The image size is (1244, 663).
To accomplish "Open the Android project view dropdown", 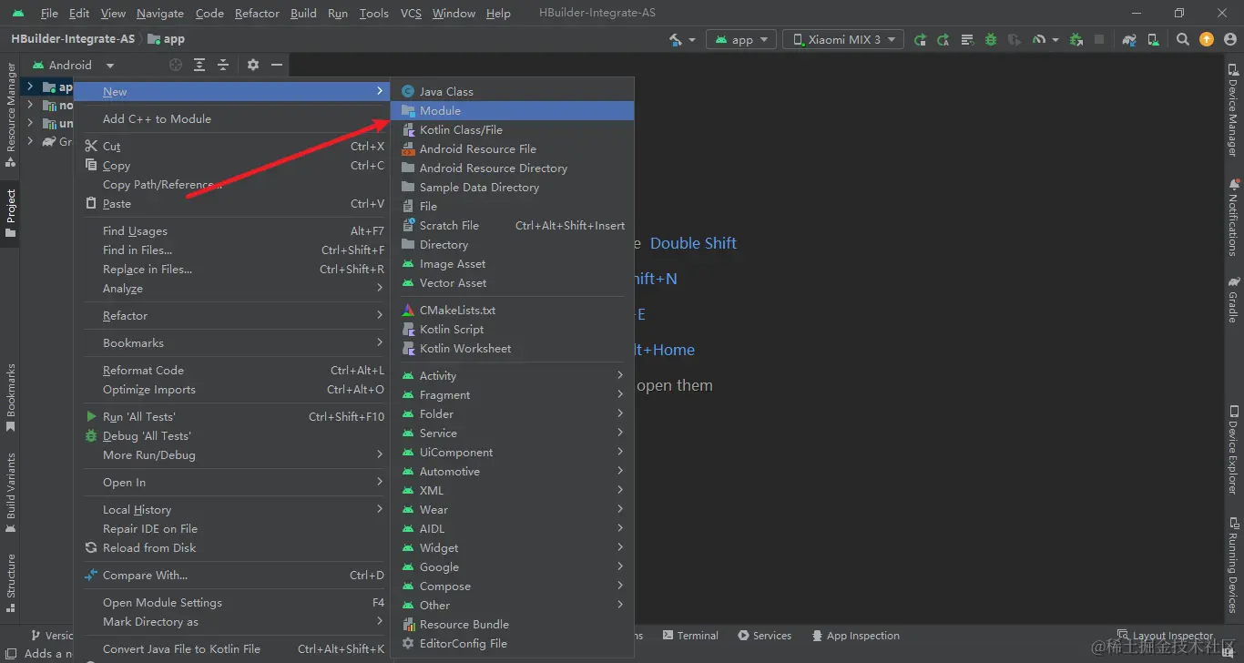I will coord(74,65).
